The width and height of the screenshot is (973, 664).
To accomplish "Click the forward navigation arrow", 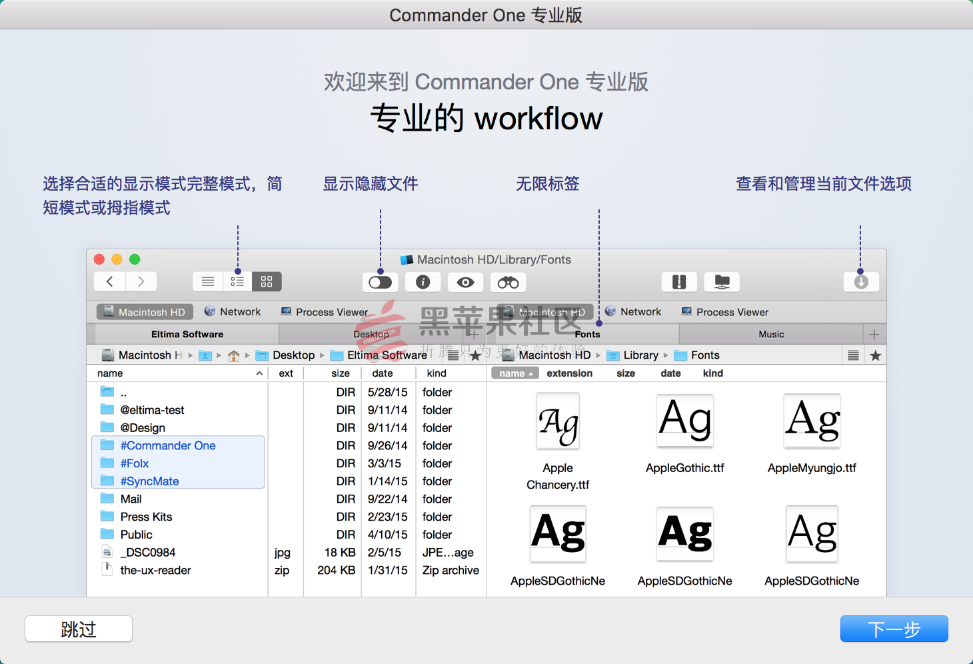I will point(141,281).
